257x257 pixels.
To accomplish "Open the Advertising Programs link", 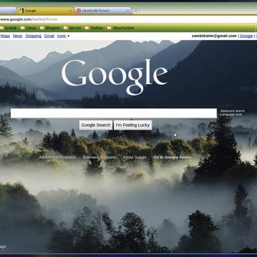I will pos(57,157).
